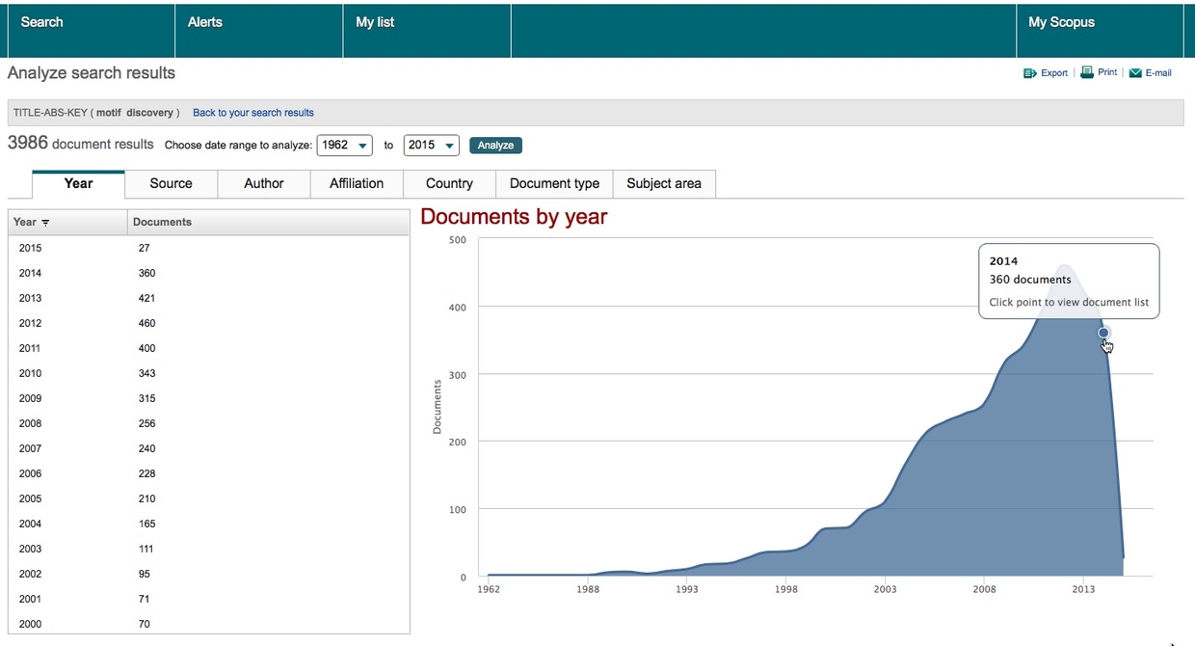Click the Analyze button
The height and width of the screenshot is (646, 1195).
[x=495, y=146]
